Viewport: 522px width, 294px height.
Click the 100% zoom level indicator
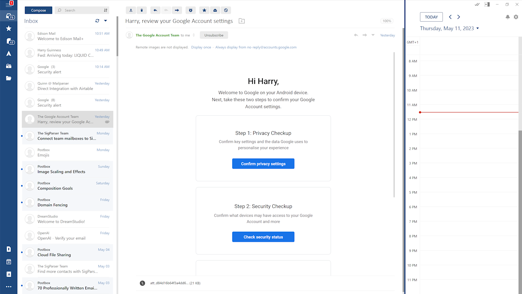[387, 21]
